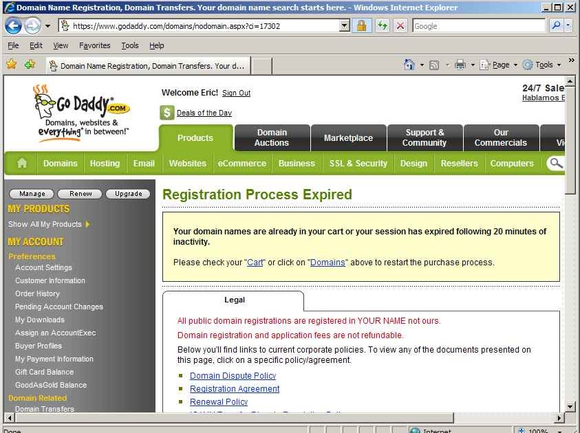Select the Our Commercials tab

point(501,138)
